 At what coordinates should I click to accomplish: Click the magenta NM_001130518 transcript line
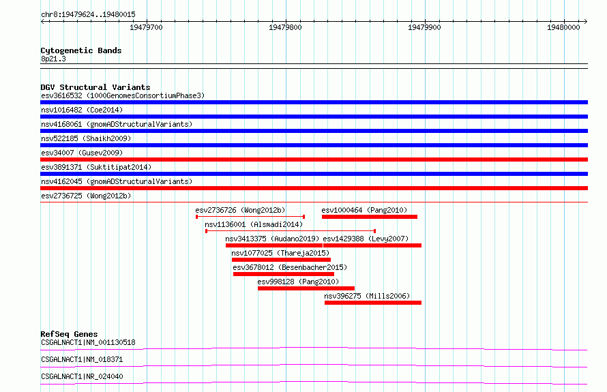tap(314, 348)
